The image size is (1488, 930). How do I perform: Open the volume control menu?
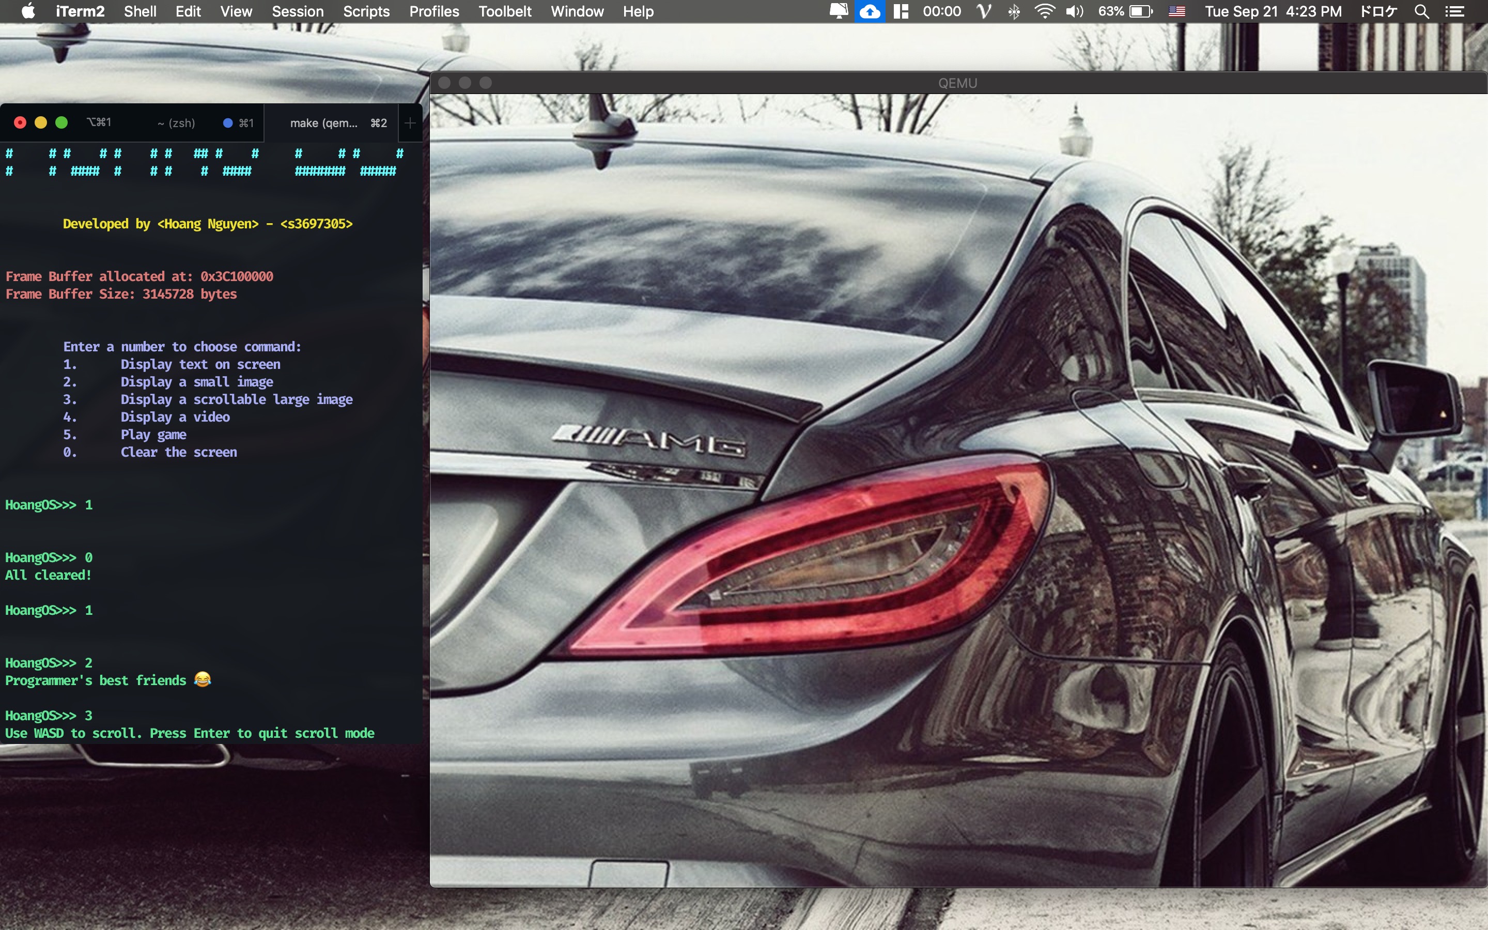[1074, 11]
